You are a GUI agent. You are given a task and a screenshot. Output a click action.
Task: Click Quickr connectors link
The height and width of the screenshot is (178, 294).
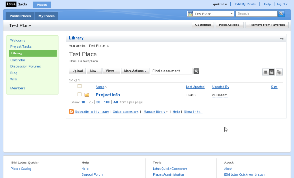(125, 112)
